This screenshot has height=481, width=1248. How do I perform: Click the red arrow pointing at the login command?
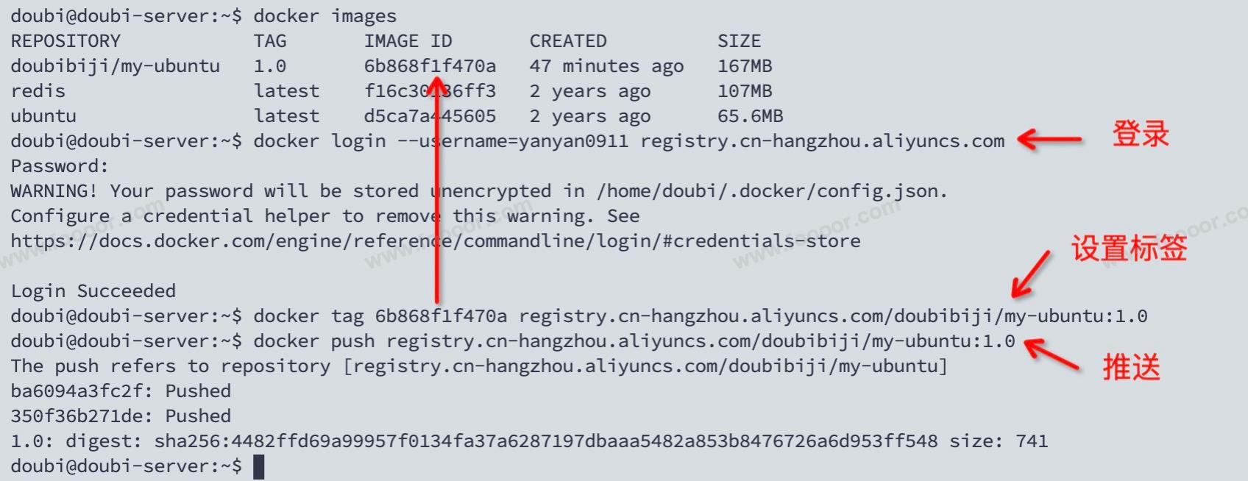click(1049, 139)
